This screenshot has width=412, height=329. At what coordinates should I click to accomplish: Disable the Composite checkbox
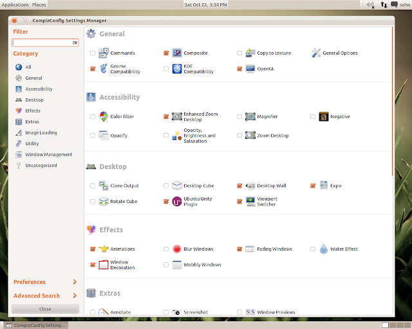(x=166, y=53)
